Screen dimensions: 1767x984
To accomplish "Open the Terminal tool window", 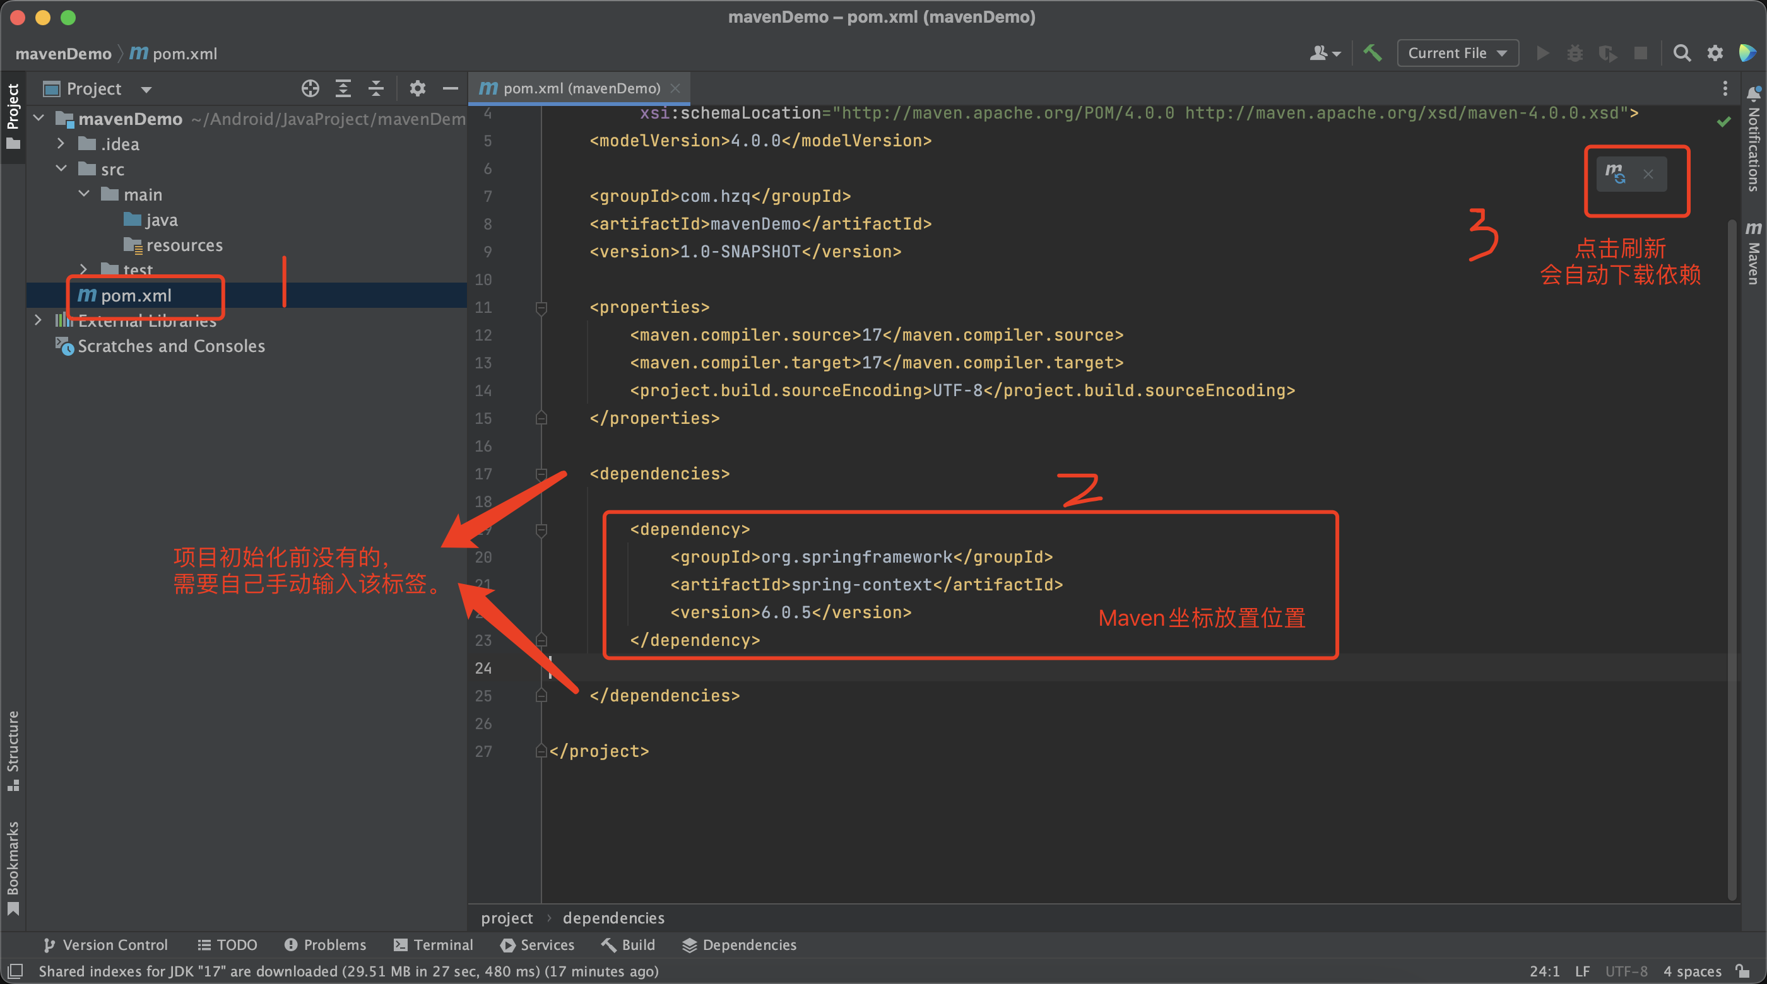I will tap(434, 945).
